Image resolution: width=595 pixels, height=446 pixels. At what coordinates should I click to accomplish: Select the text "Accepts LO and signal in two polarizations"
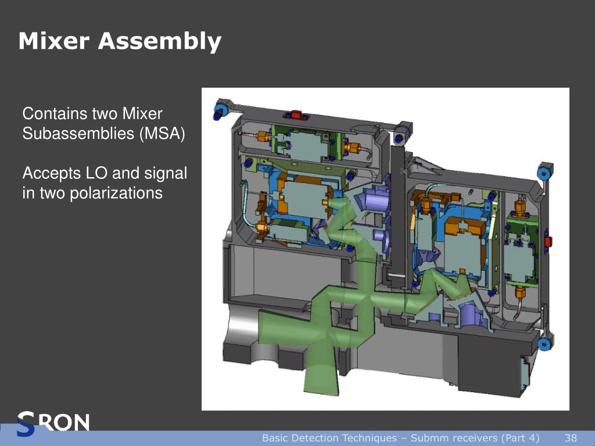(105, 183)
